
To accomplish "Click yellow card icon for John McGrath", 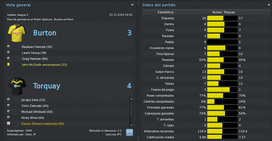I will coord(8,64).
